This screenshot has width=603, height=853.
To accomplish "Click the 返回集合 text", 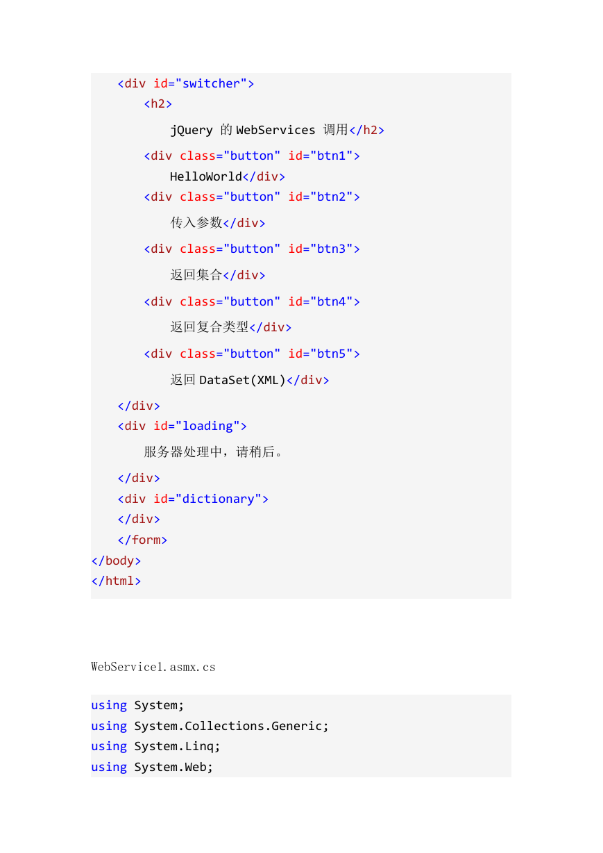I will point(196,275).
